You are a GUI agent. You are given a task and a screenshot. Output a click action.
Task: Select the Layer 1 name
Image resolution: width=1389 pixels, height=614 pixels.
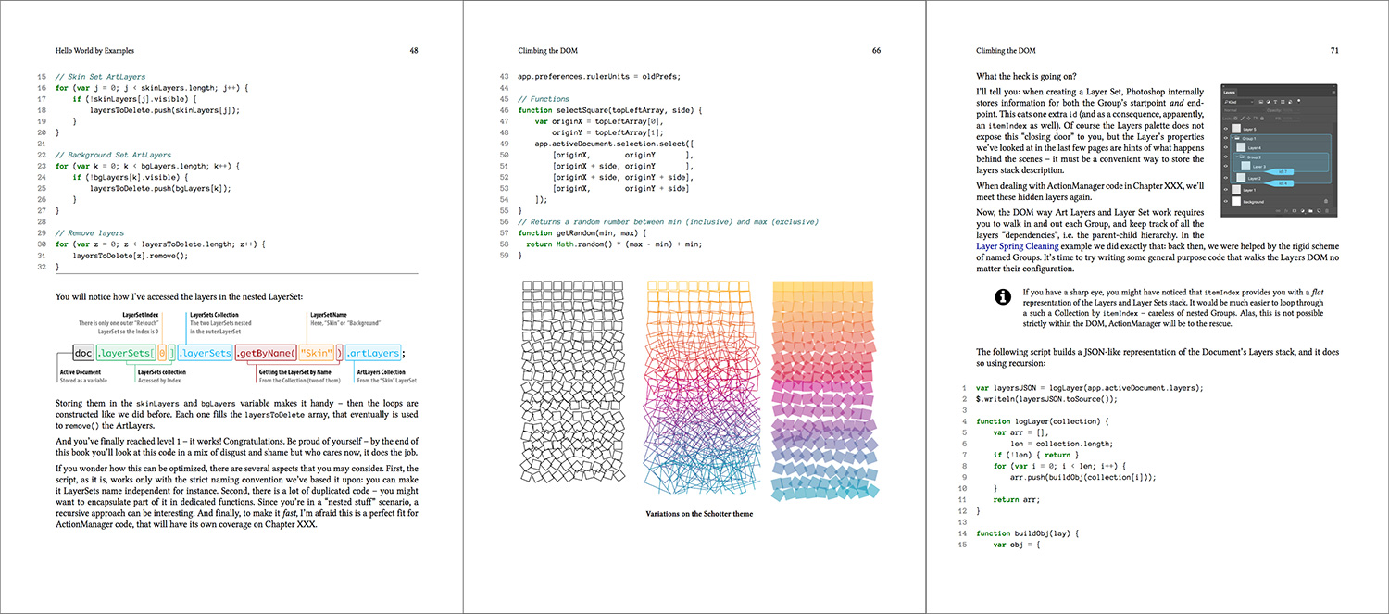point(1249,190)
